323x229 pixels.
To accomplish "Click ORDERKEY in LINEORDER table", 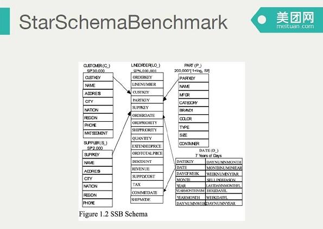I will [147, 77].
